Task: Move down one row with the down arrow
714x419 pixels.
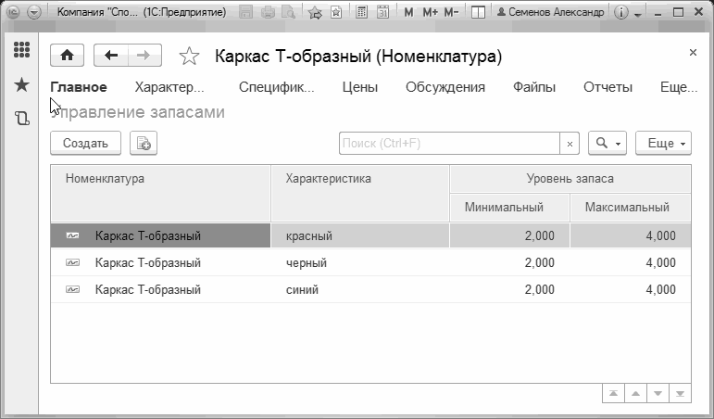Action: click(658, 393)
